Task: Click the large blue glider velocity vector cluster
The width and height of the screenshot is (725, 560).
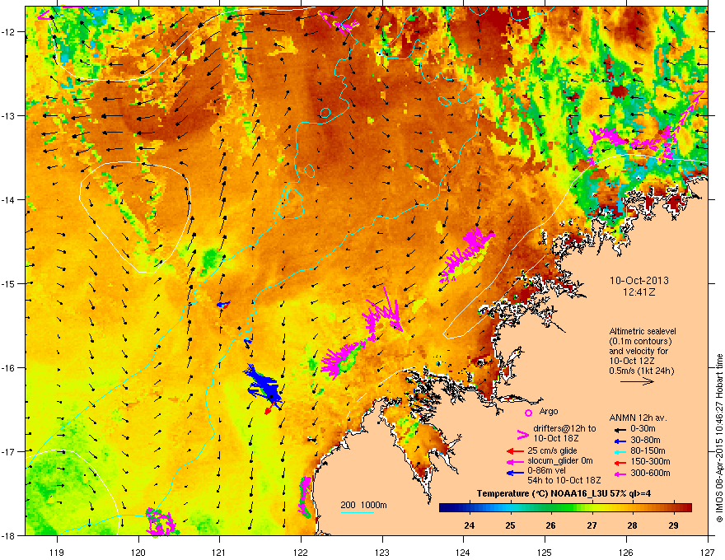Action: pyautogui.click(x=263, y=384)
